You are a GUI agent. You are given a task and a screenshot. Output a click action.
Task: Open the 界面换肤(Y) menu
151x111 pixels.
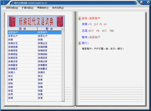pyautogui.click(x=43, y=8)
